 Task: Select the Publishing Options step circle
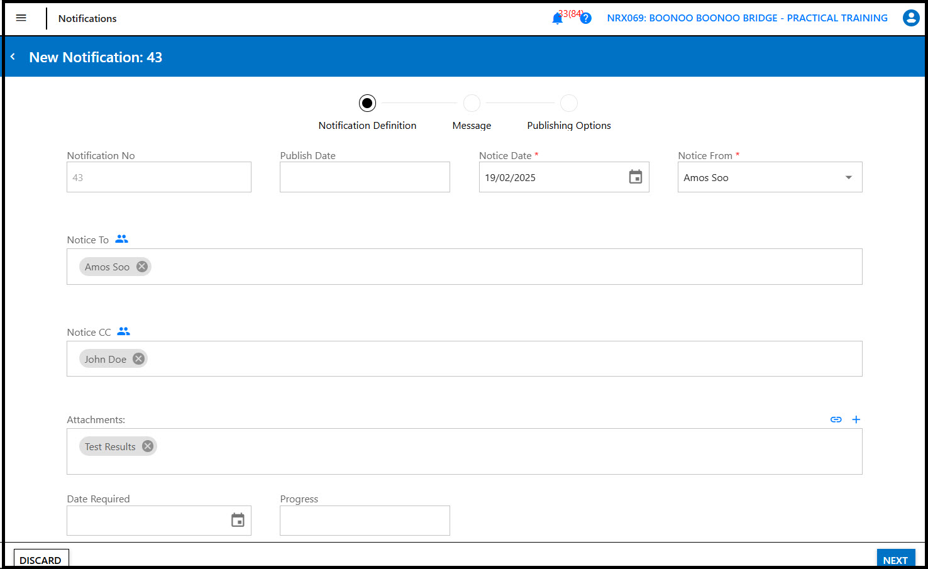pyautogui.click(x=568, y=103)
